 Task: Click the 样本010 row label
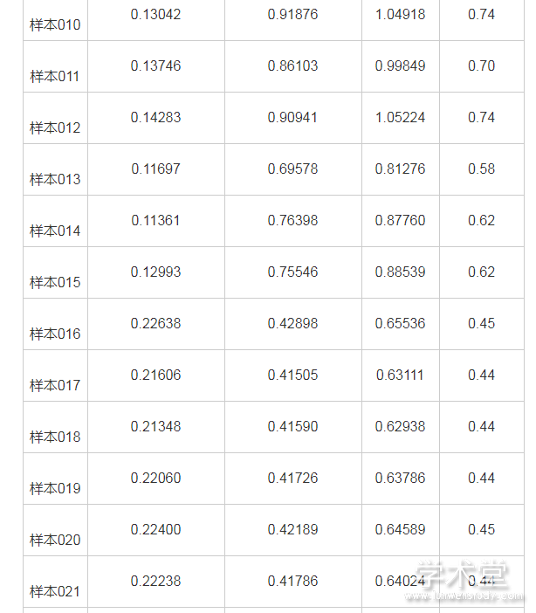tap(55, 24)
